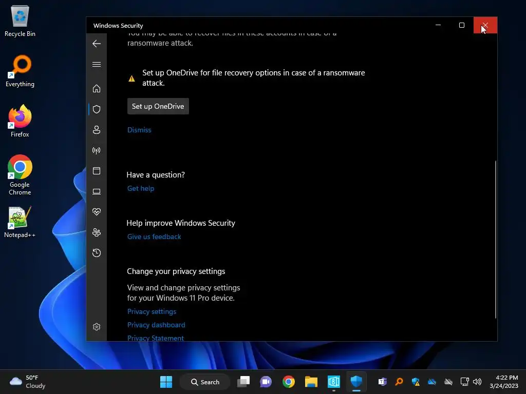Click the taskbar Search box
Image resolution: width=526 pixels, height=394 pixels.
[x=205, y=382]
